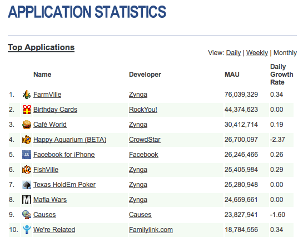Switch to the Weekly view
The height and width of the screenshot is (242, 303).
tap(257, 53)
